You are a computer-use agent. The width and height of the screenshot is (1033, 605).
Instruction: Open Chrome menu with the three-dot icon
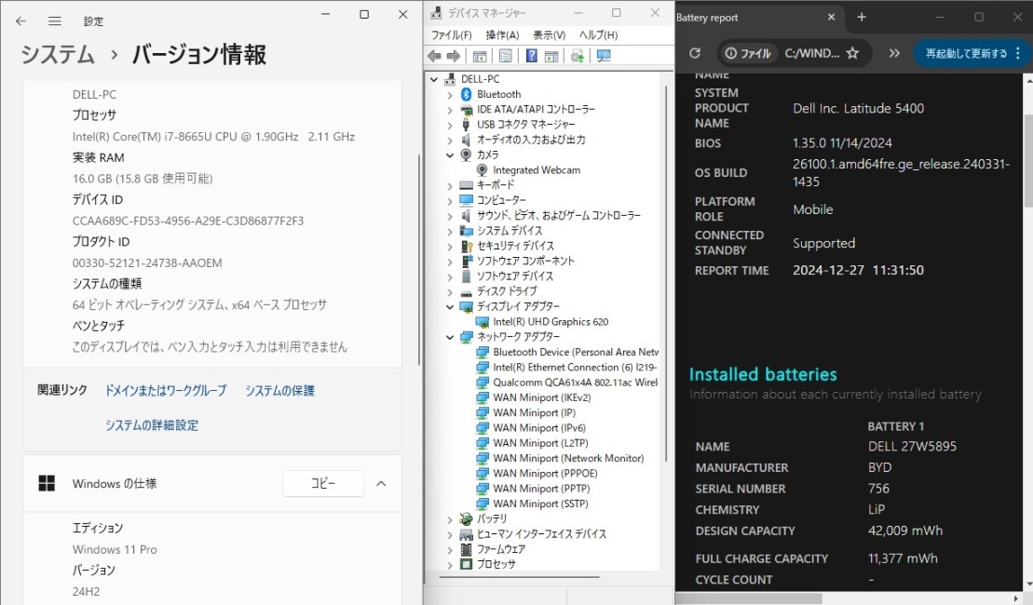[x=1019, y=53]
